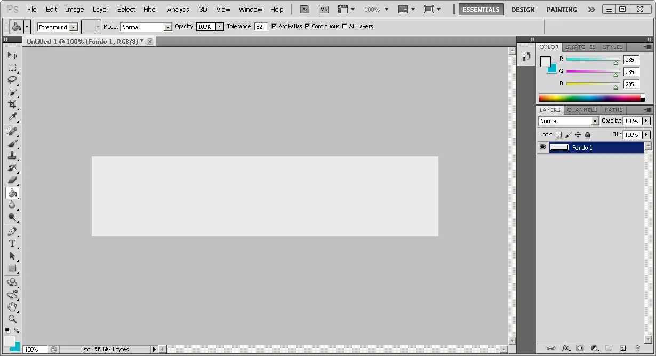The height and width of the screenshot is (356, 656).
Task: Delete layer using the trash icon
Action: 638,347
